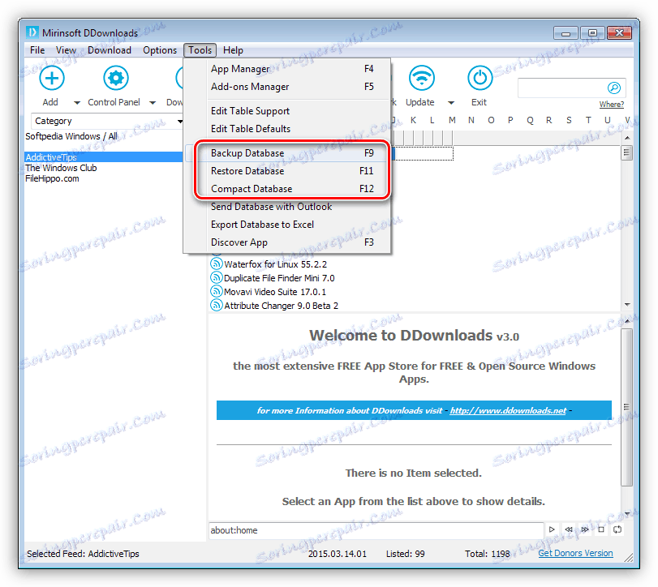Viewport: 658px width, 587px height.
Task: Open the http://www.ddownloads.net link
Action: [508, 410]
